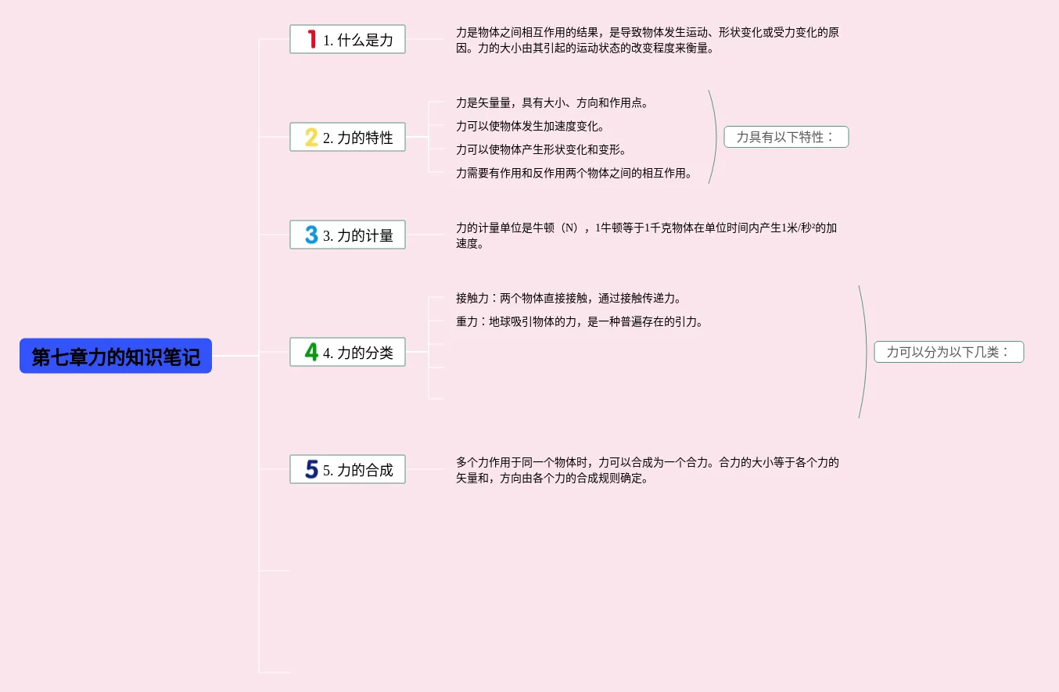Select summary box 力具有以下特性：

(x=786, y=137)
